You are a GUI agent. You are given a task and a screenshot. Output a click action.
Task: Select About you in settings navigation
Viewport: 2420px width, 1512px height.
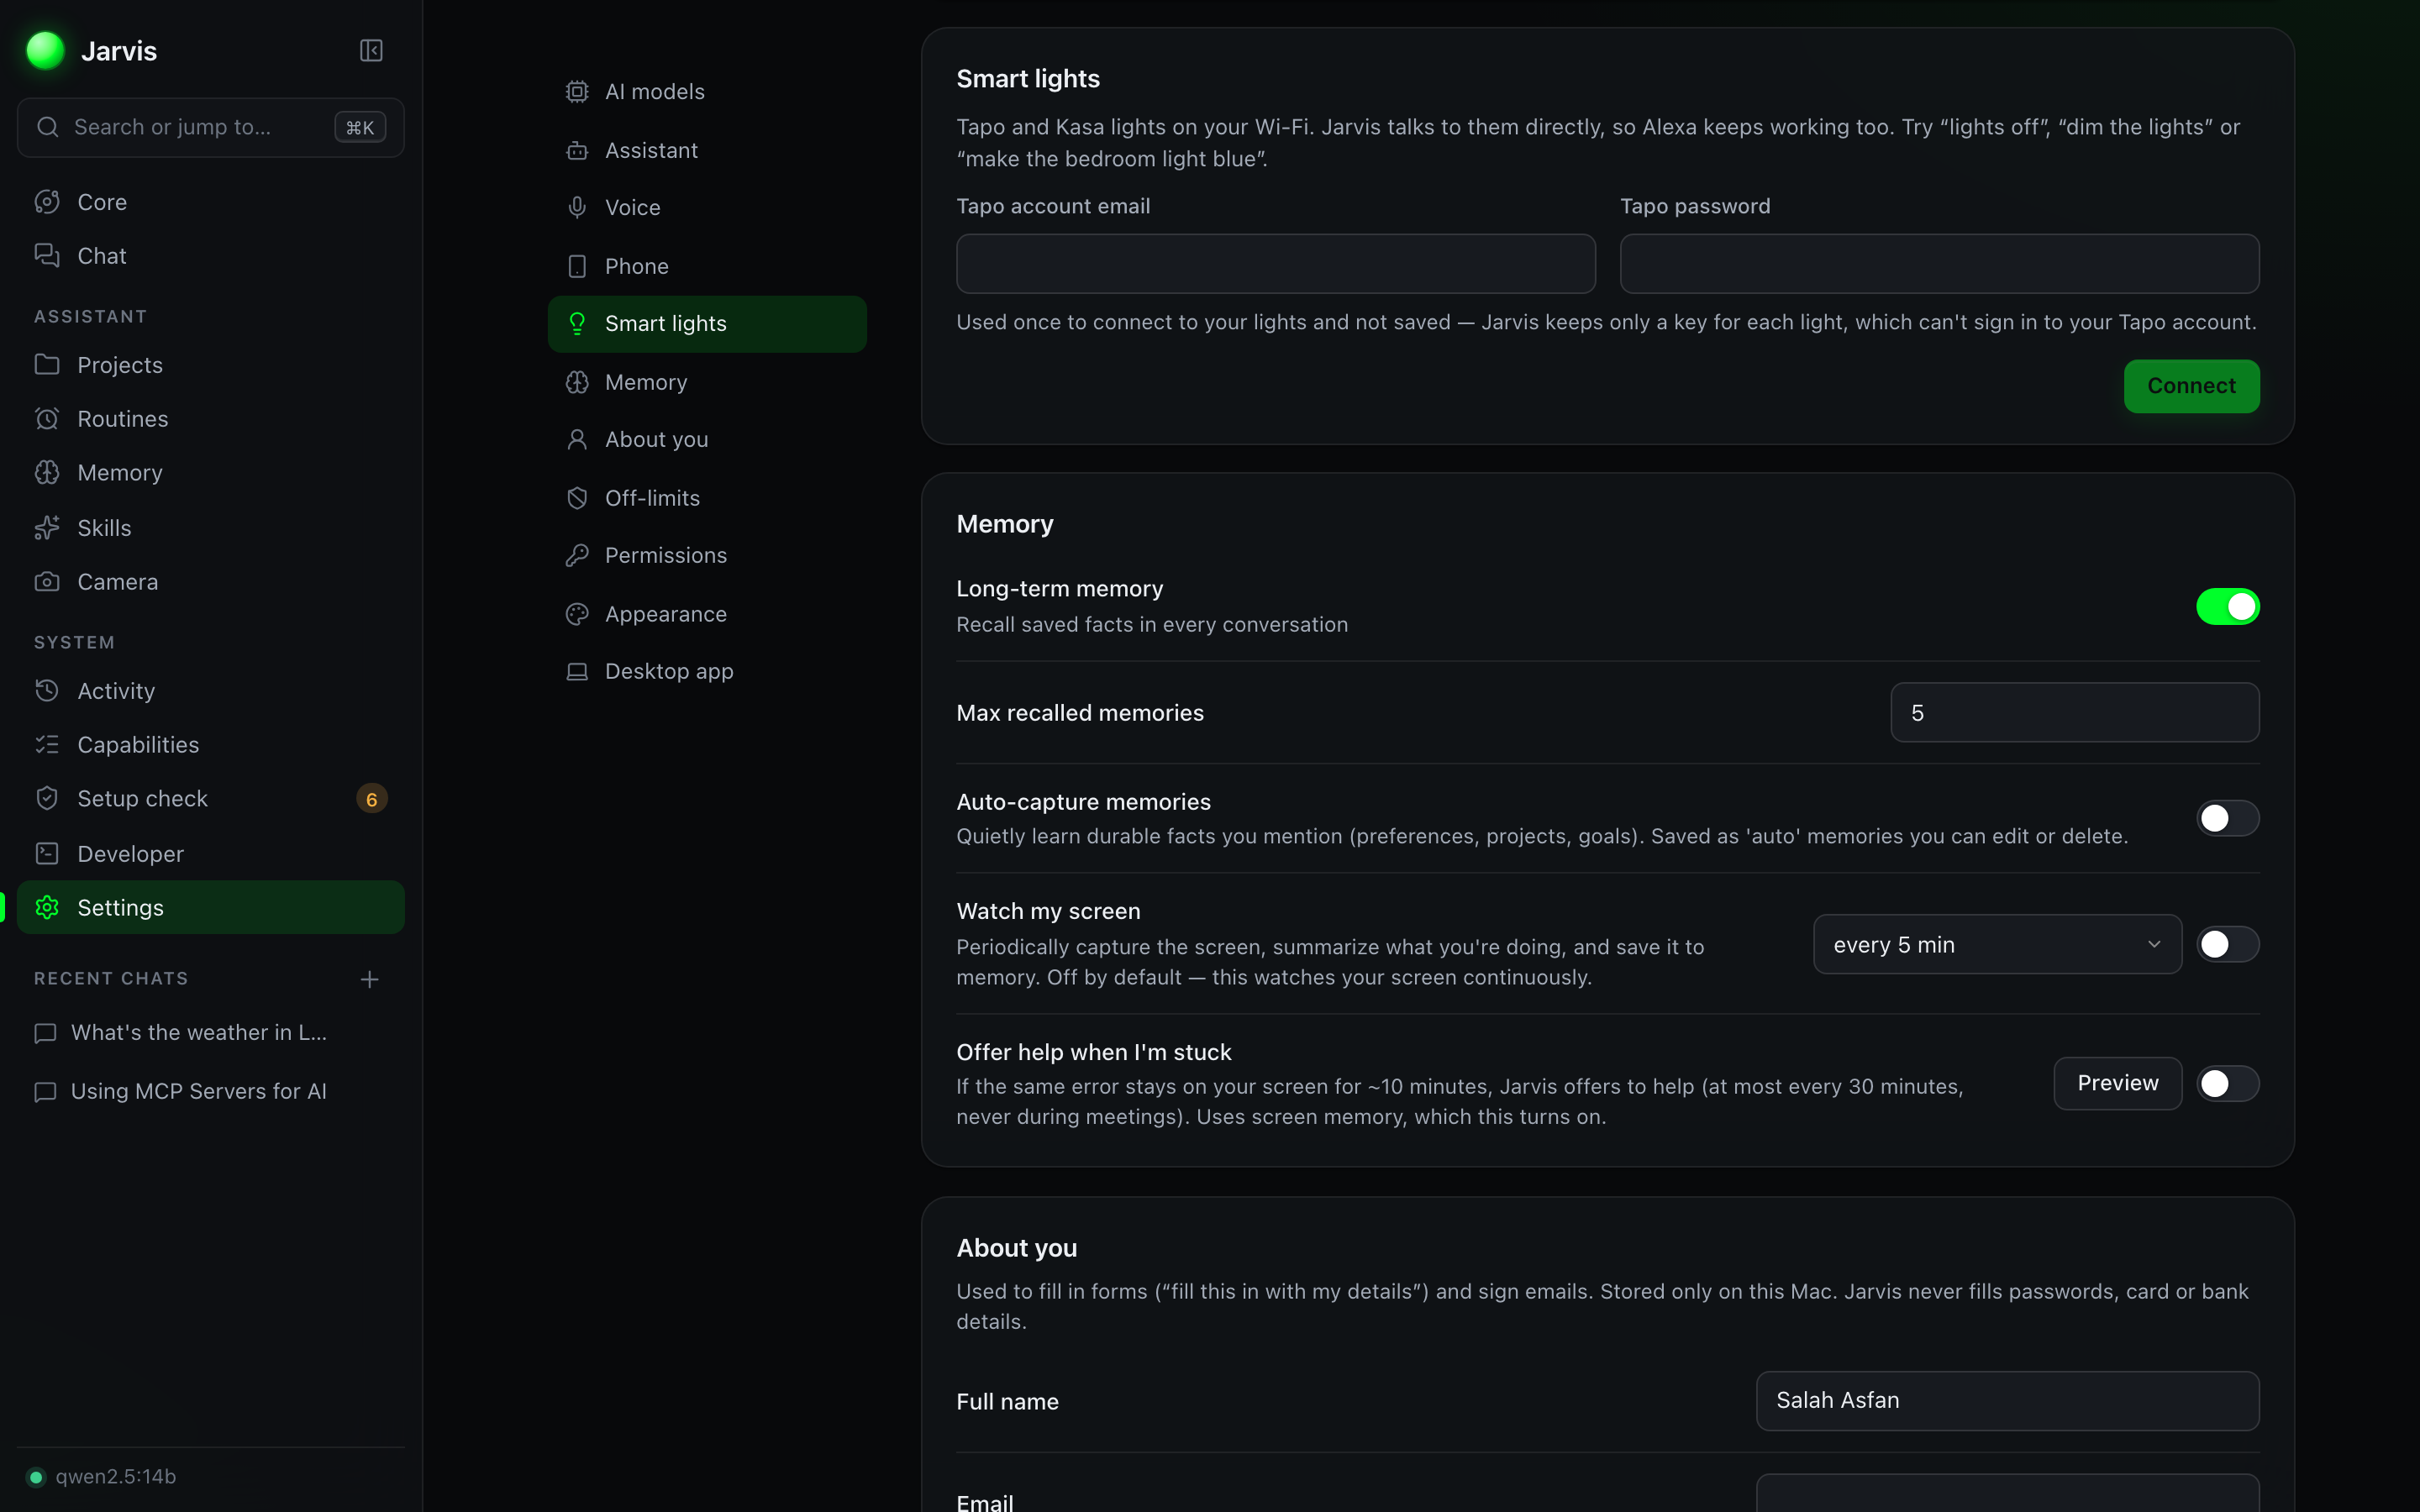(x=707, y=439)
